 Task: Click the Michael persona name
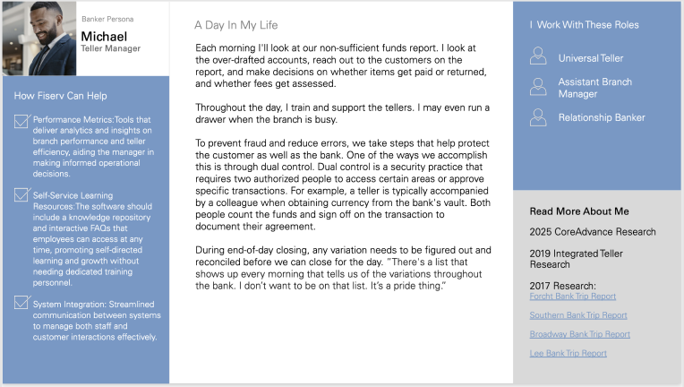tap(104, 37)
